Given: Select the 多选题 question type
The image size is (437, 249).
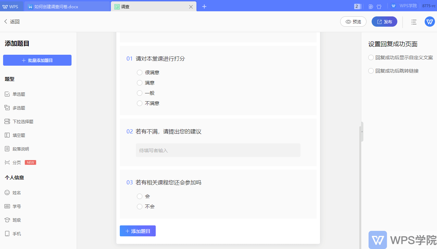Looking at the screenshot, I should 18,107.
